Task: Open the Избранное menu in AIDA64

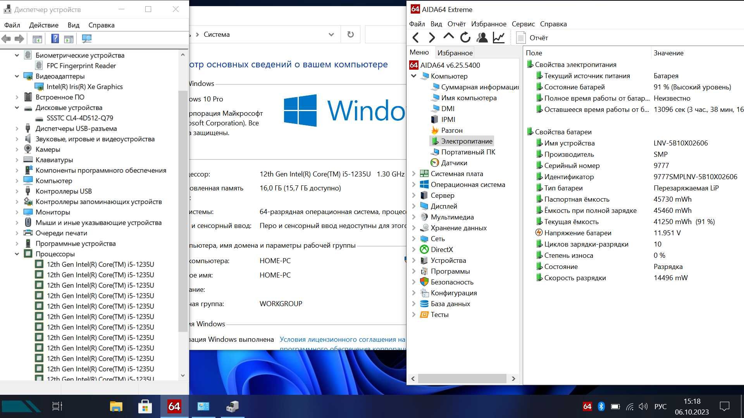Action: [x=489, y=24]
